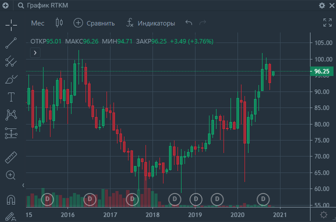Click the 60.00 price axis label
Image resolution: width=336 pixels, height=222 pixels.
point(321,189)
